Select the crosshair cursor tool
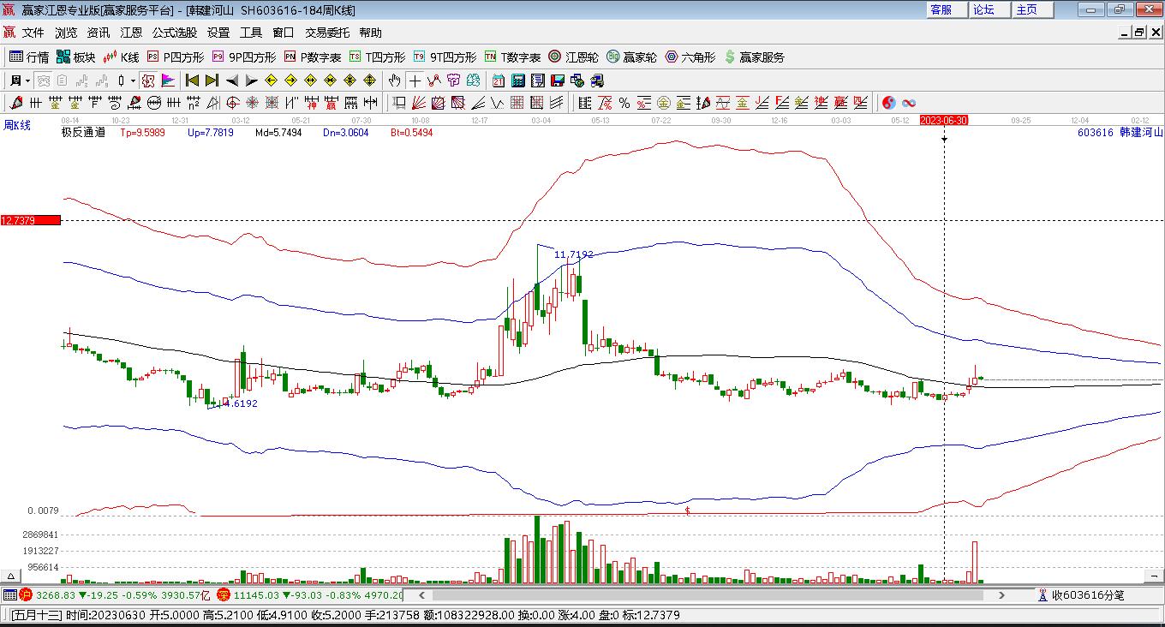 pos(415,81)
